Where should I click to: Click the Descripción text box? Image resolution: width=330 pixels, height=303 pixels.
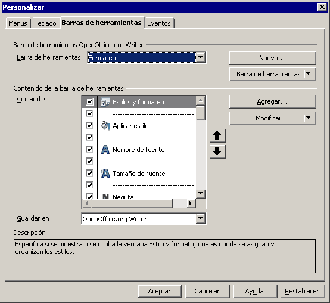164,256
